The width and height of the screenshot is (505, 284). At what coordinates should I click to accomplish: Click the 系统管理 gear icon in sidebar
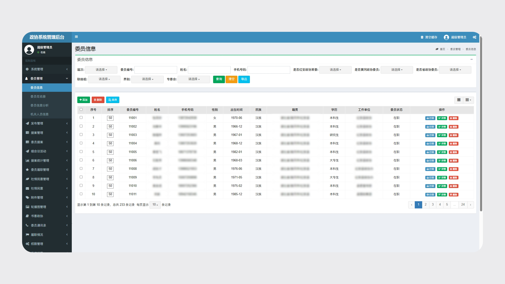coord(27,69)
